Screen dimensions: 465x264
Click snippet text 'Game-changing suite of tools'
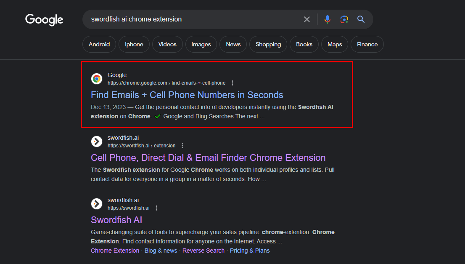(130, 232)
